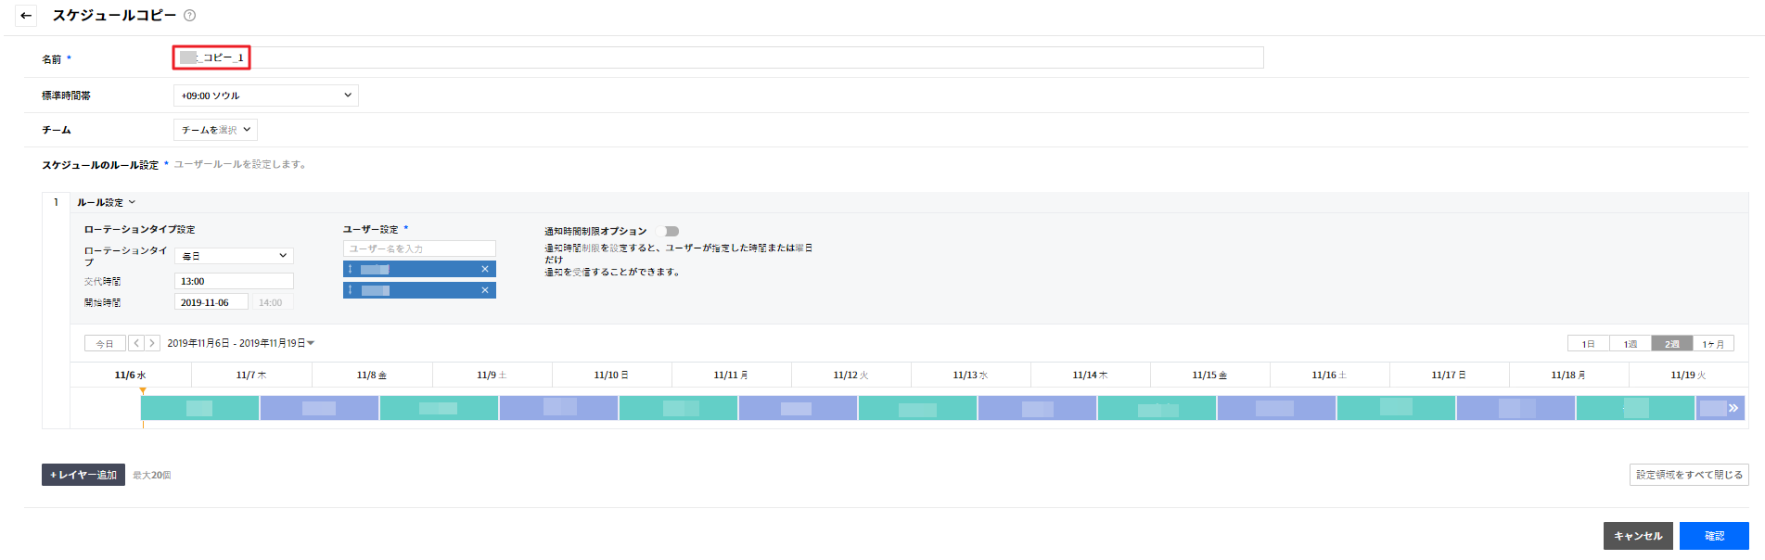The height and width of the screenshot is (560, 1765).
Task: Click the ユーザー名を入力 input field
Action: (419, 248)
